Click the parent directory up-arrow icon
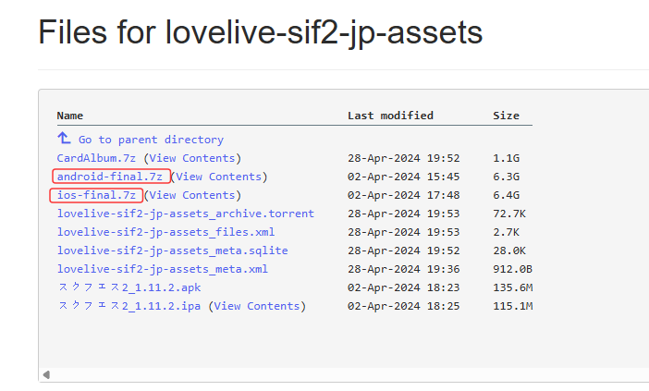The height and width of the screenshot is (391, 649). tap(64, 139)
